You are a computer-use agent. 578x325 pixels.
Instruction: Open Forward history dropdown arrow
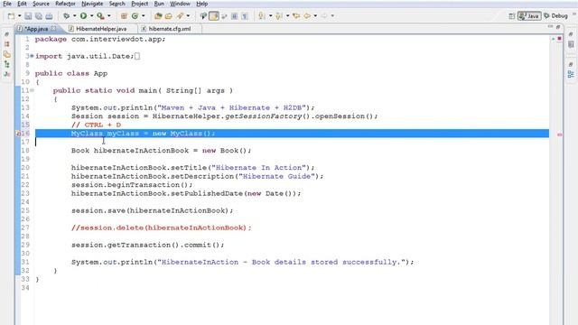[332, 16]
